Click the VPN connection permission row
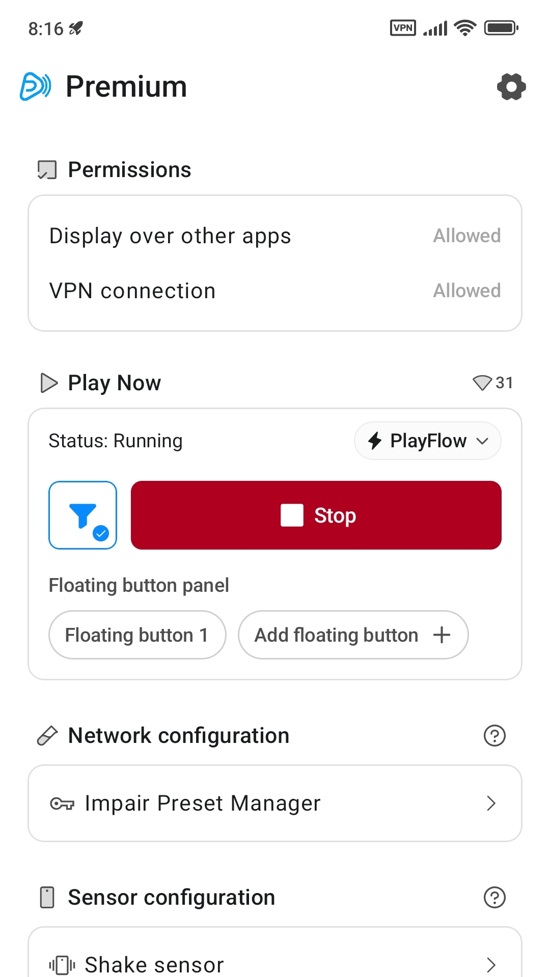This screenshot has width=550, height=977. pos(275,291)
